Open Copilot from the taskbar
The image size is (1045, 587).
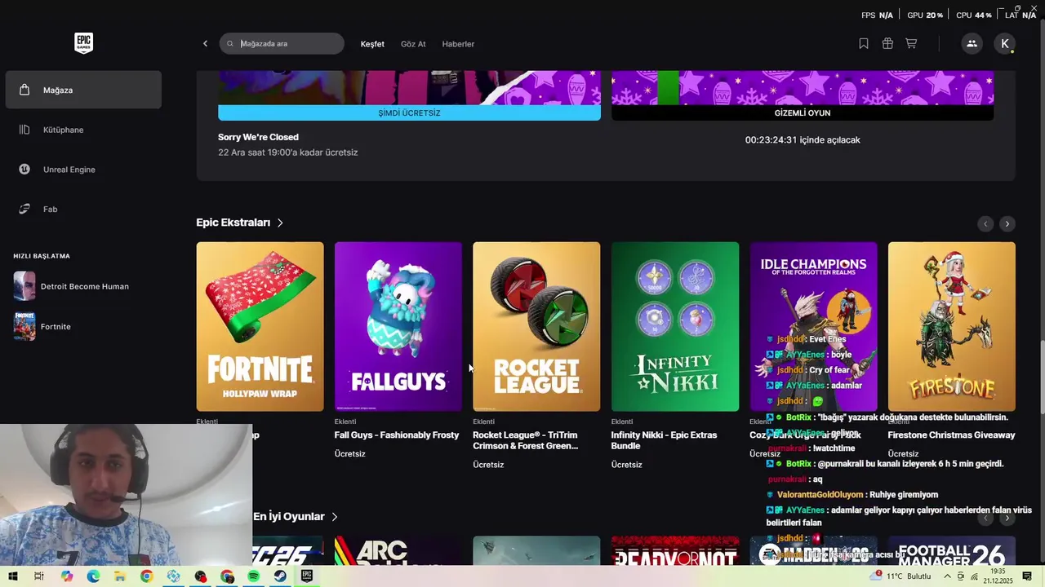pyautogui.click(x=66, y=576)
